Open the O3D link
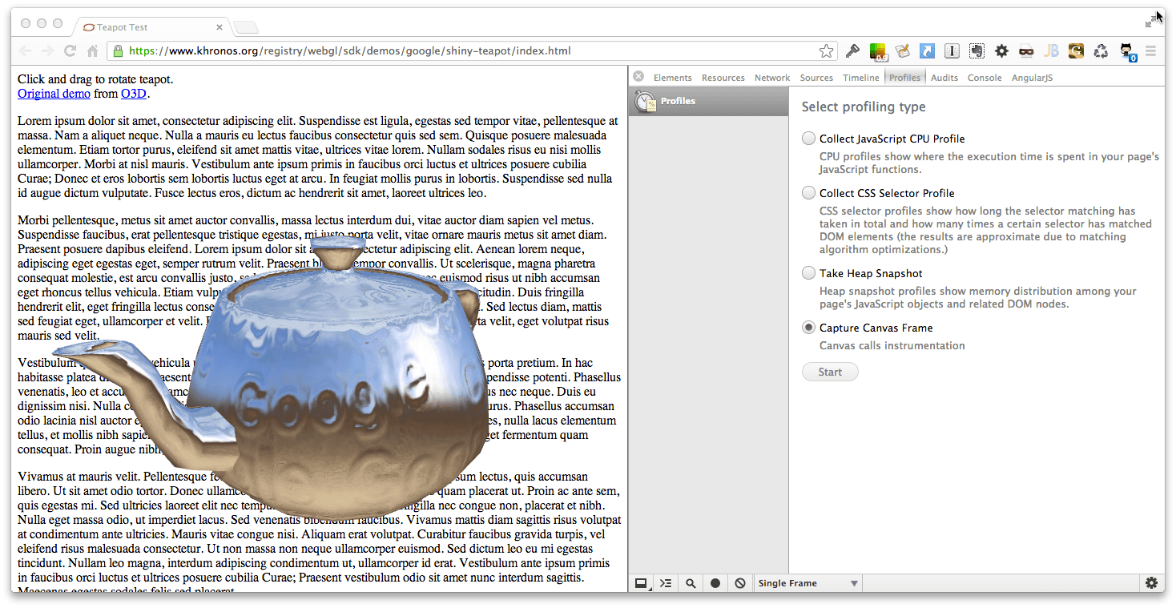1176x608 pixels. pos(134,94)
